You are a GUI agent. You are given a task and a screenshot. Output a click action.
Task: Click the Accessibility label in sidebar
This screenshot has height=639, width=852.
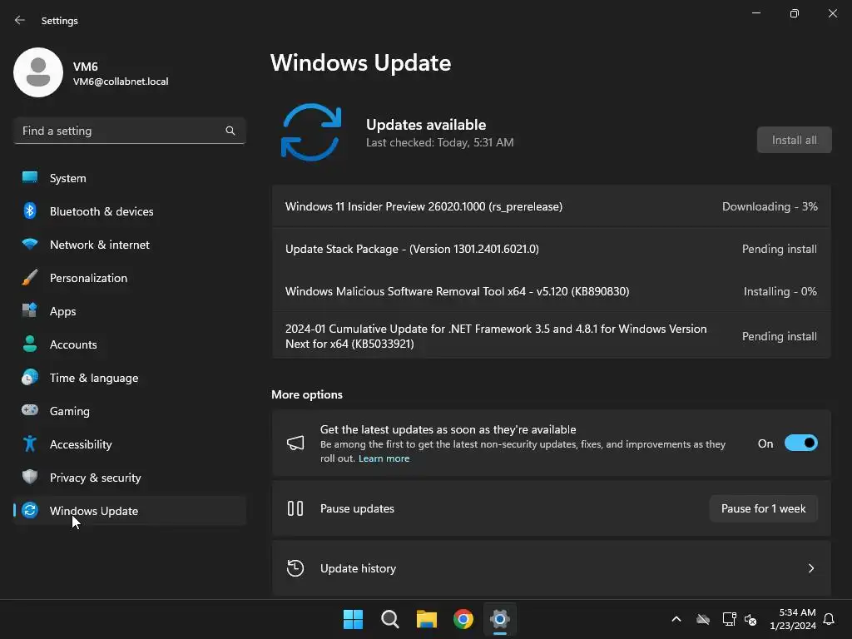click(81, 444)
